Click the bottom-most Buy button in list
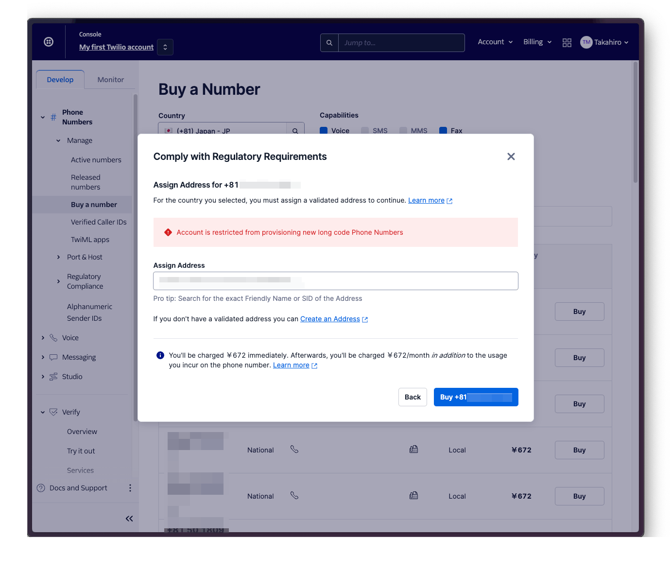Viewport: 671px width, 573px height. click(x=579, y=496)
